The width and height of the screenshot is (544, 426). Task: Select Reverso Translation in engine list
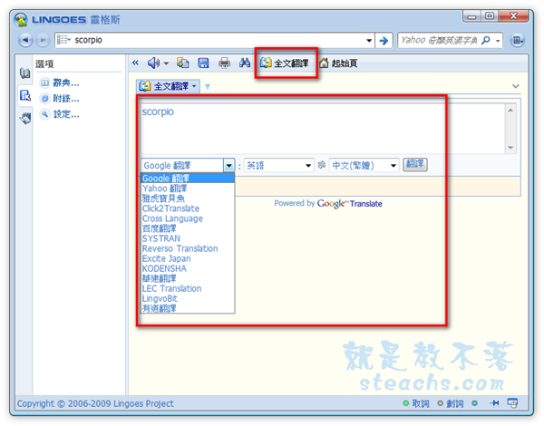tap(188, 248)
